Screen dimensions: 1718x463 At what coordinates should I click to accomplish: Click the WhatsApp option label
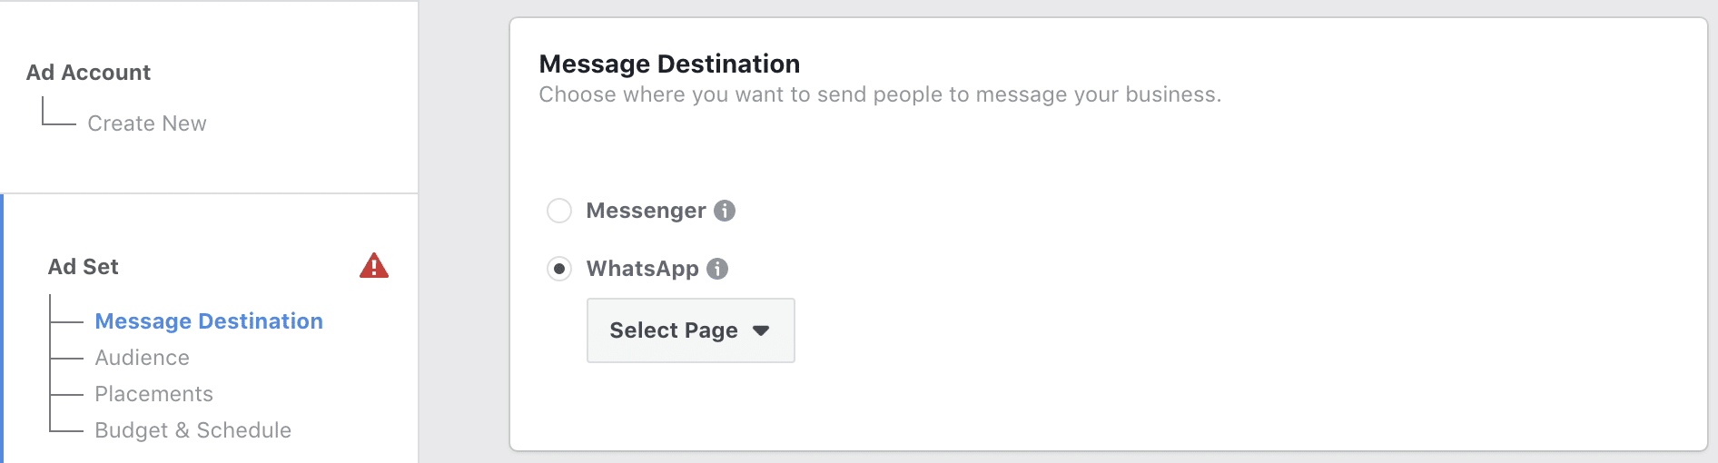[643, 269]
